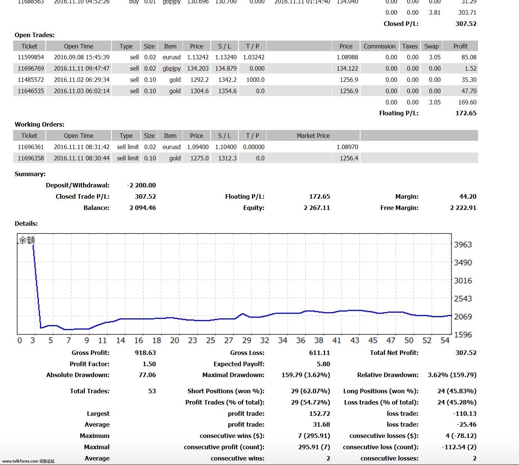Click the Taxes column header
Screen dimensions: 519x465
point(410,46)
